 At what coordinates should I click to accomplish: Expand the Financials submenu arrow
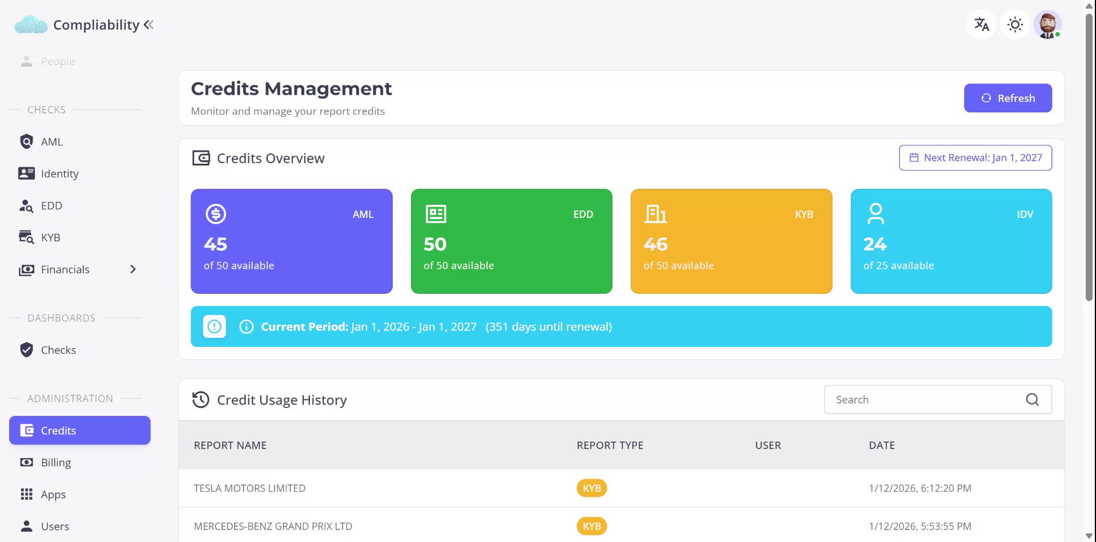pos(133,269)
